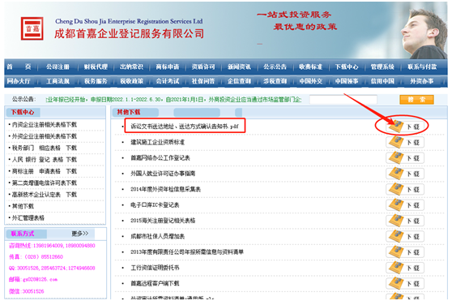The image size is (452, 301).
Task: Download 诉讼文书送达地址 pdf file
Action: tap(405, 127)
